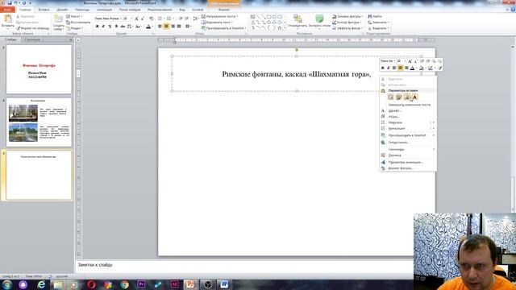Clear all formatting using the ribbon icon
516x290 pixels.
click(x=151, y=19)
